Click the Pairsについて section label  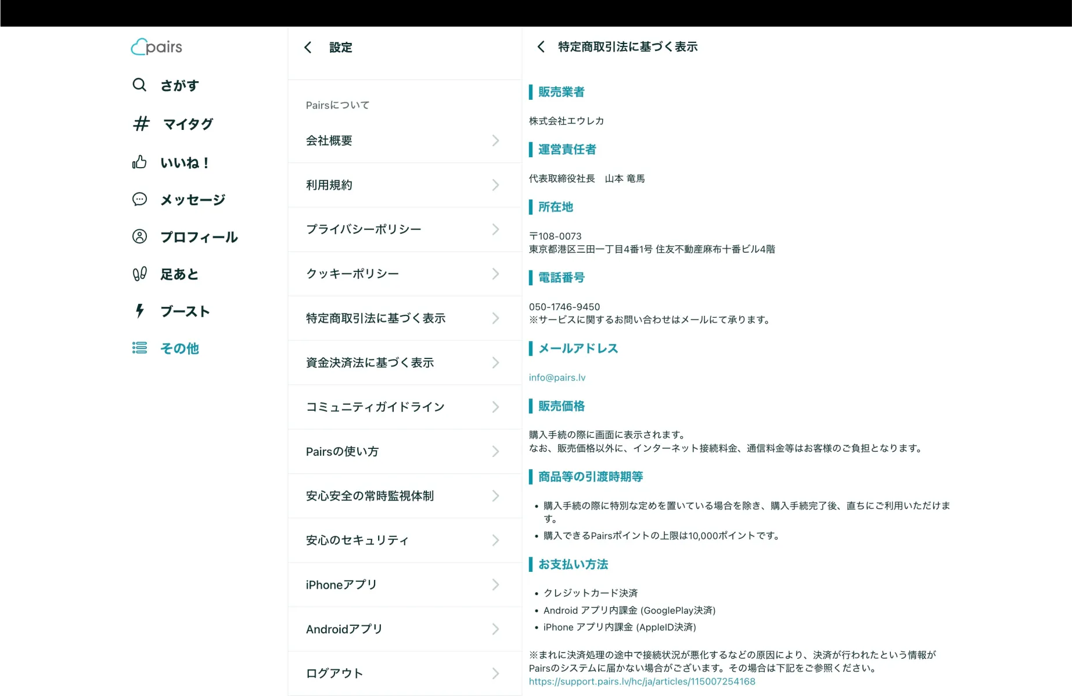[x=337, y=105]
